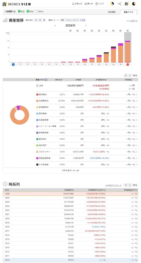The height and width of the screenshot is (263, 141).
Task: Open the 入出金メモ link
Action: 132,21
